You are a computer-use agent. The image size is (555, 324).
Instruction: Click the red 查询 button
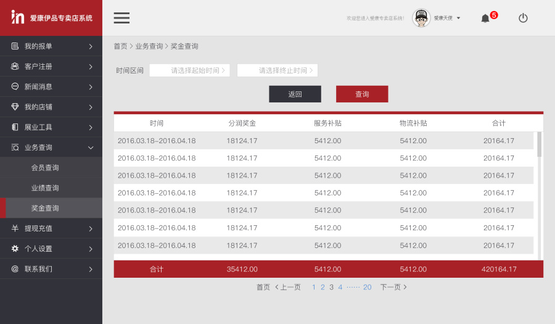point(362,94)
